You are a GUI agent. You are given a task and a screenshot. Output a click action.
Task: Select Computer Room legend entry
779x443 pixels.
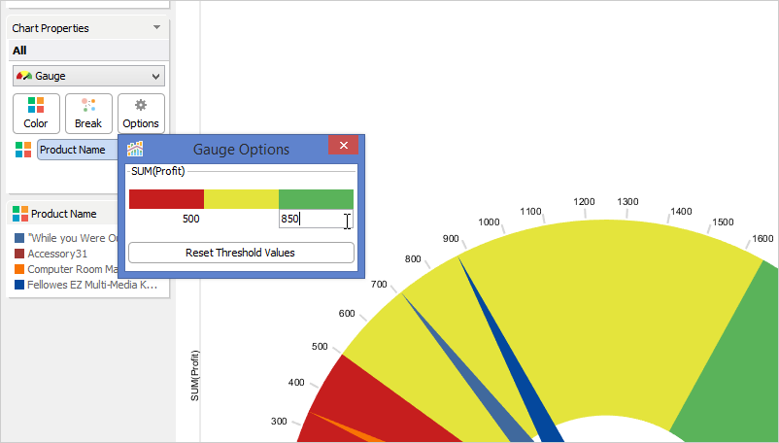click(73, 269)
